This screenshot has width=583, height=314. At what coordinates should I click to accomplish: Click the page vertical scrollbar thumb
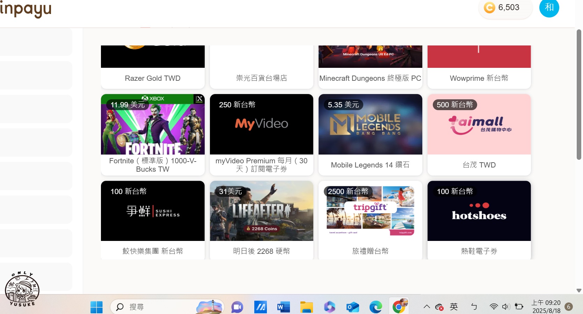pyautogui.click(x=579, y=94)
